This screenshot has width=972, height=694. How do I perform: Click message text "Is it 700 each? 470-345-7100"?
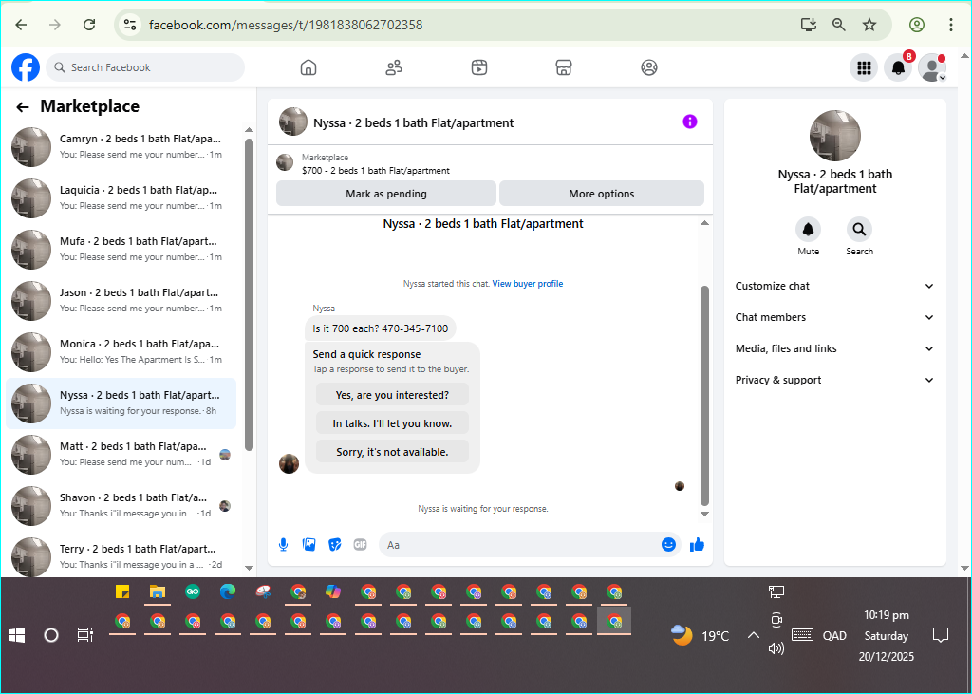click(381, 328)
